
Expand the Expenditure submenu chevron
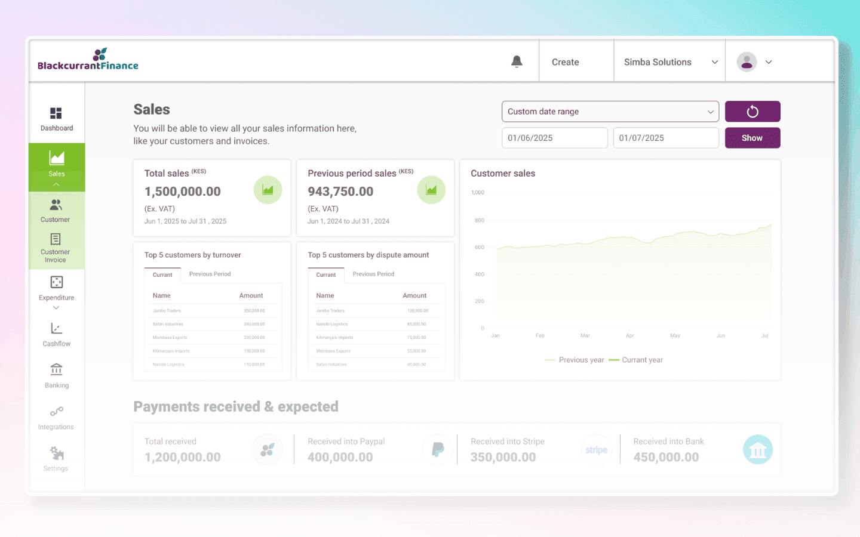[56, 308]
